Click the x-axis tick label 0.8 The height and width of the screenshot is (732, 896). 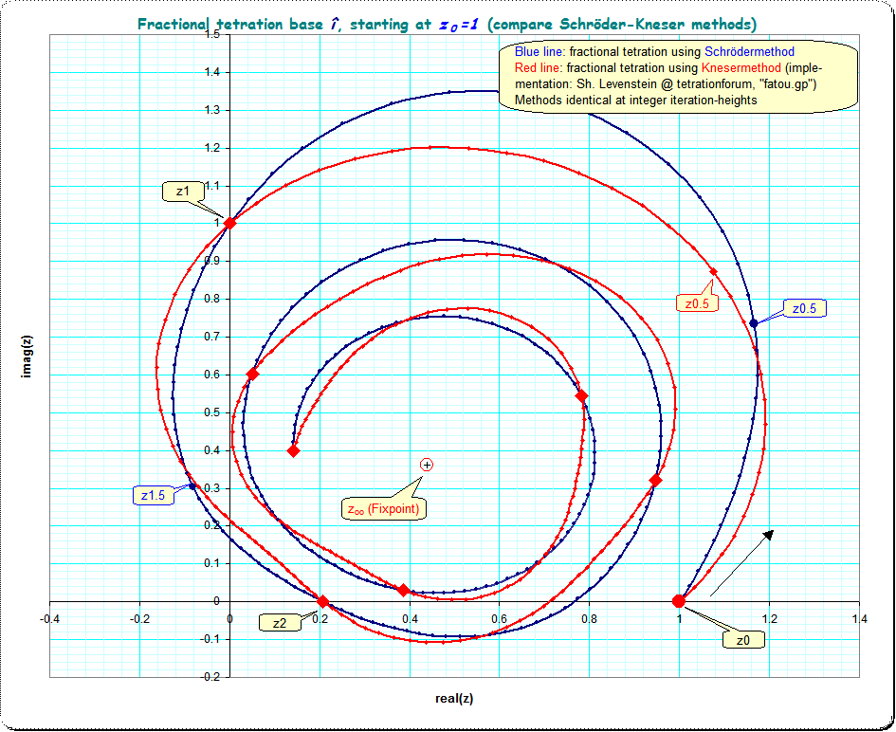[x=589, y=619]
